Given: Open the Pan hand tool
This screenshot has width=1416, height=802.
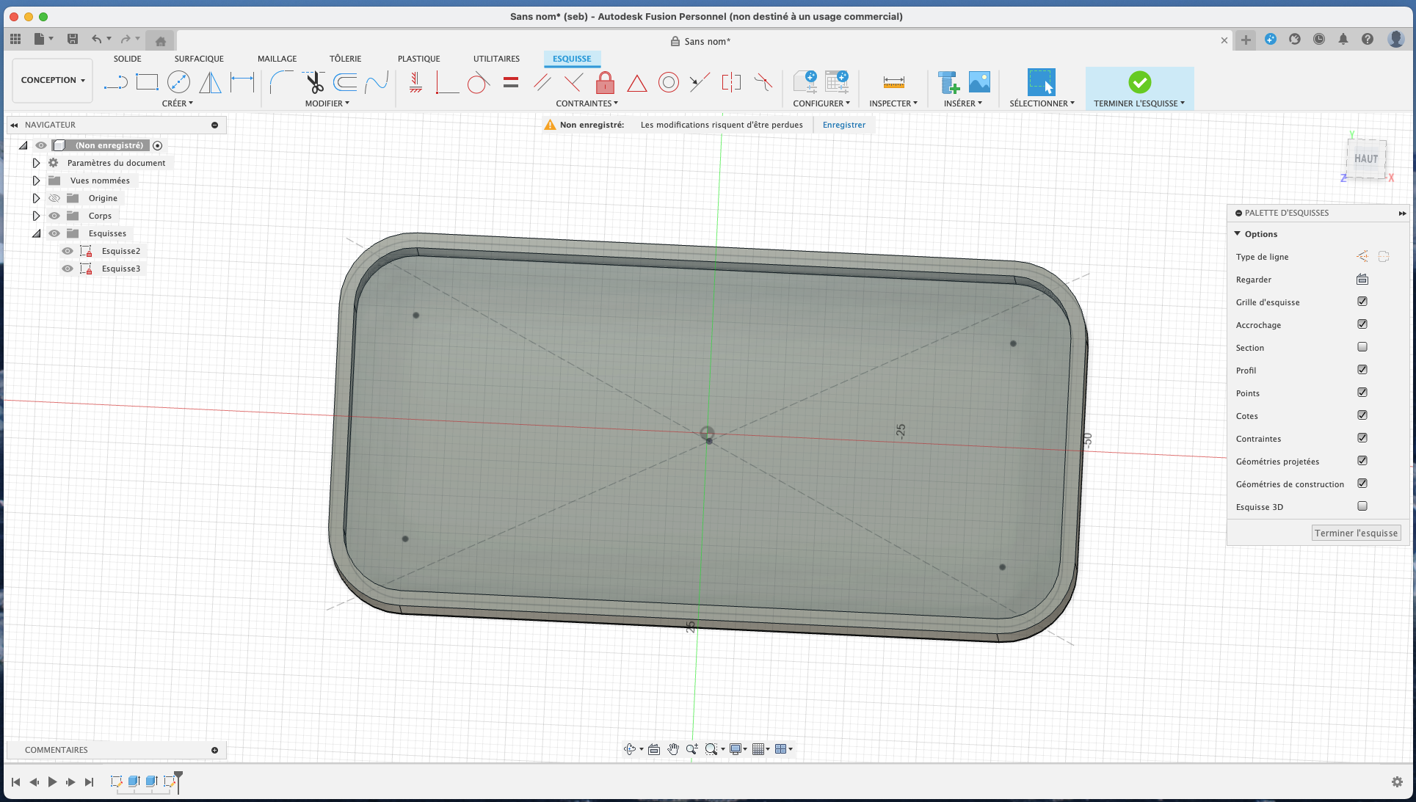Looking at the screenshot, I should 673,749.
